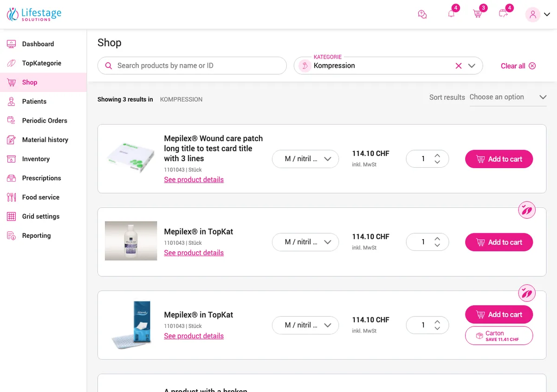Open Inventory in the sidebar
The image size is (557, 392).
43,159
